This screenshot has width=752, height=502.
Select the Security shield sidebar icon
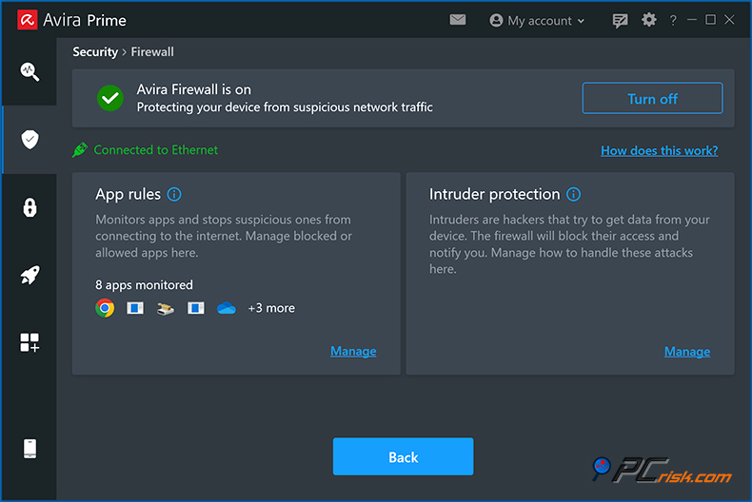[30, 140]
